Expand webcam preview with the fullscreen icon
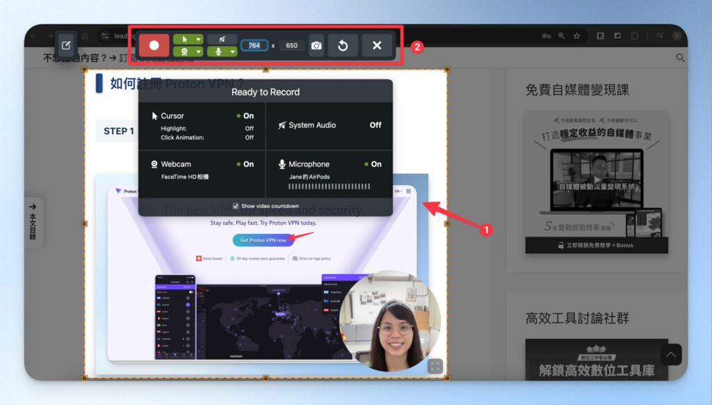This screenshot has width=712, height=405. click(435, 366)
